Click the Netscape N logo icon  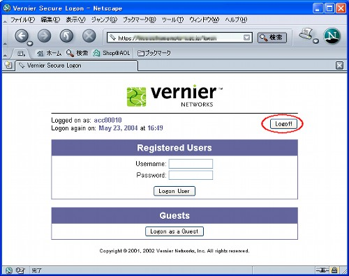pos(332,36)
